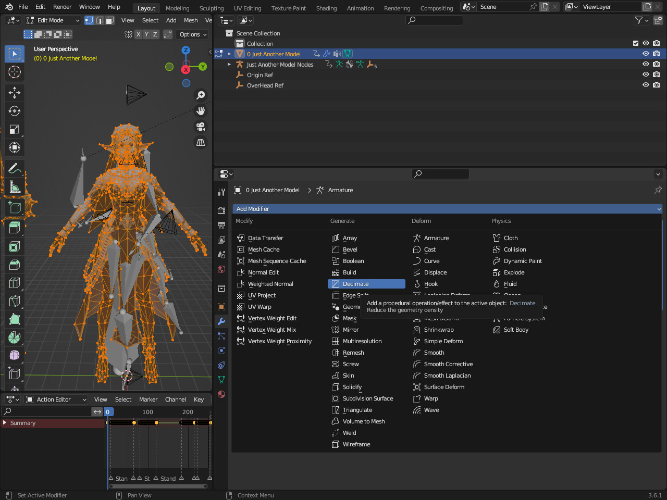This screenshot has width=667, height=500.
Task: Open the Action Editor mode dropdown
Action: (x=56, y=399)
